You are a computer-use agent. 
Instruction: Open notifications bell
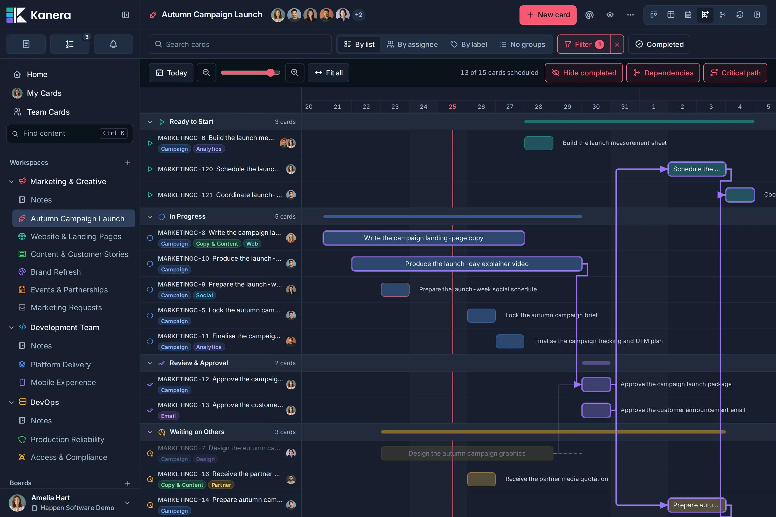pos(113,44)
